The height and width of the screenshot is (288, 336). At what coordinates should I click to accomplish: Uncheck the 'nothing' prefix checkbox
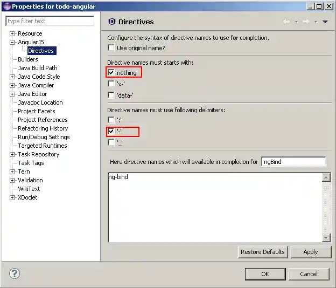pyautogui.click(x=111, y=72)
